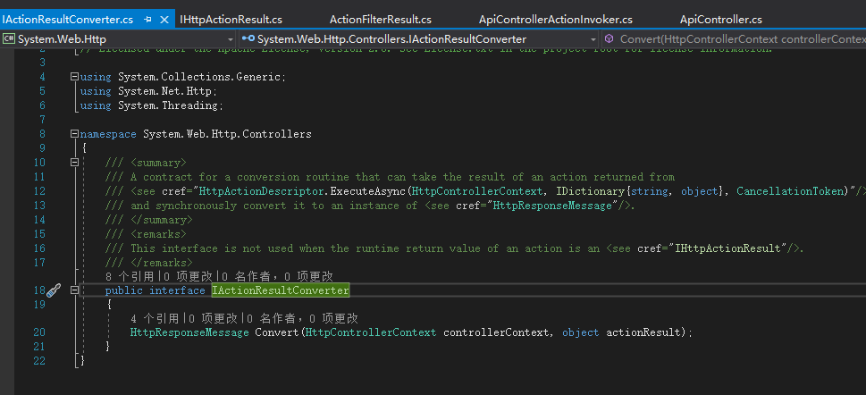
Task: Click HttpControllerContext parameter type on line 20
Action: [x=371, y=332]
